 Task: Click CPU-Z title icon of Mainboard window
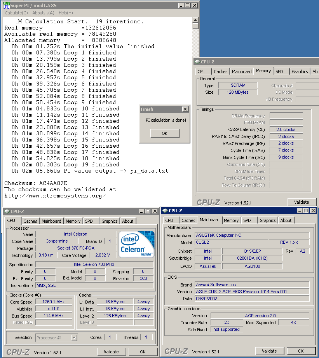pyautogui.click(x=165, y=211)
